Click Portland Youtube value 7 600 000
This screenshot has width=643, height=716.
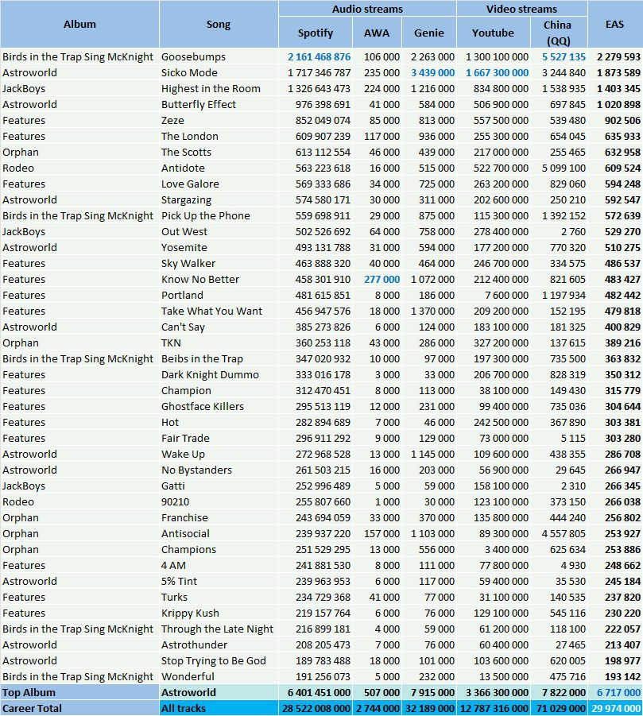tap(506, 295)
